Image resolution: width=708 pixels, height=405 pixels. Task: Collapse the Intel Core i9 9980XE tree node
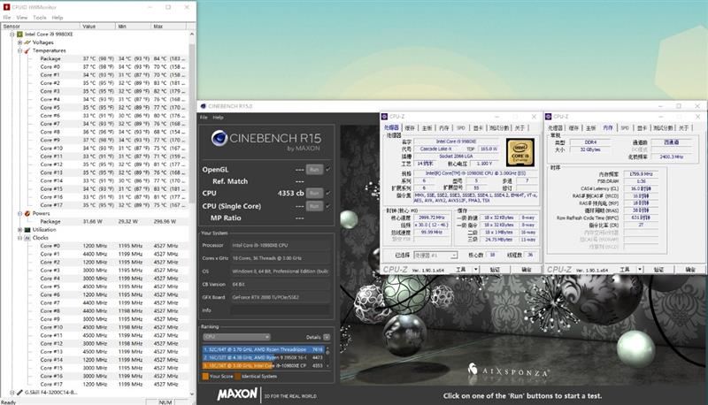pos(12,34)
